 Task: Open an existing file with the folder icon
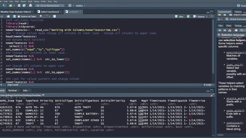click(x=10, y=6)
